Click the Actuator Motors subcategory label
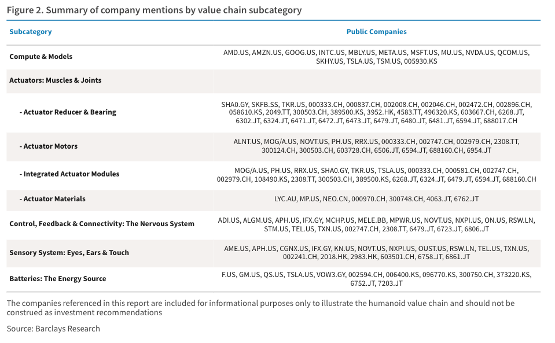 (x=49, y=146)
